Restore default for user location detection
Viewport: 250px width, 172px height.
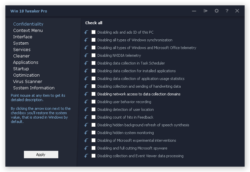tap(87, 110)
